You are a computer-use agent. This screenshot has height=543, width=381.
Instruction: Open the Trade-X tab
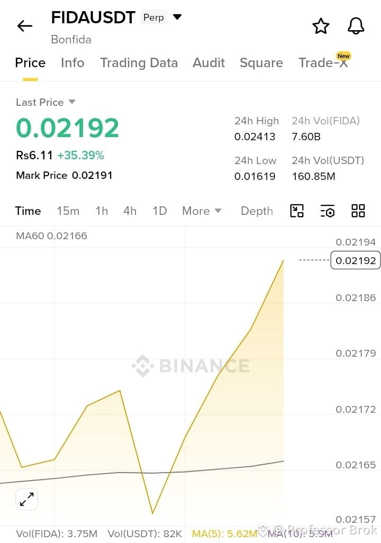(x=324, y=61)
